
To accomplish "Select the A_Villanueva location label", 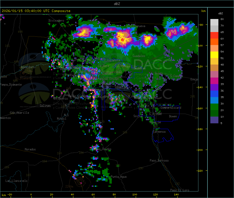I will 136,26.
